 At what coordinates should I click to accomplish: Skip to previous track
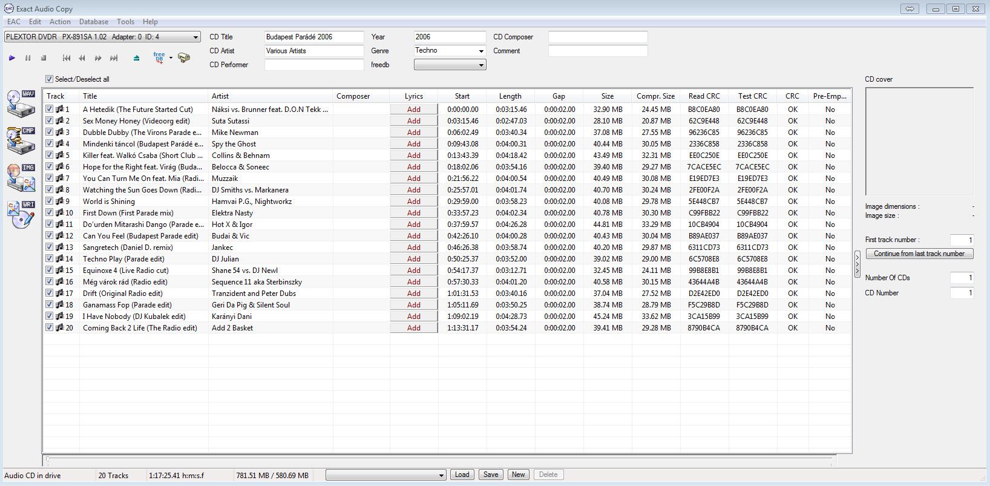click(67, 58)
